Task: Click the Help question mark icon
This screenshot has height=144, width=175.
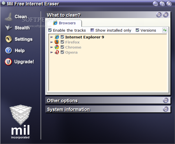Action: tap(8, 50)
